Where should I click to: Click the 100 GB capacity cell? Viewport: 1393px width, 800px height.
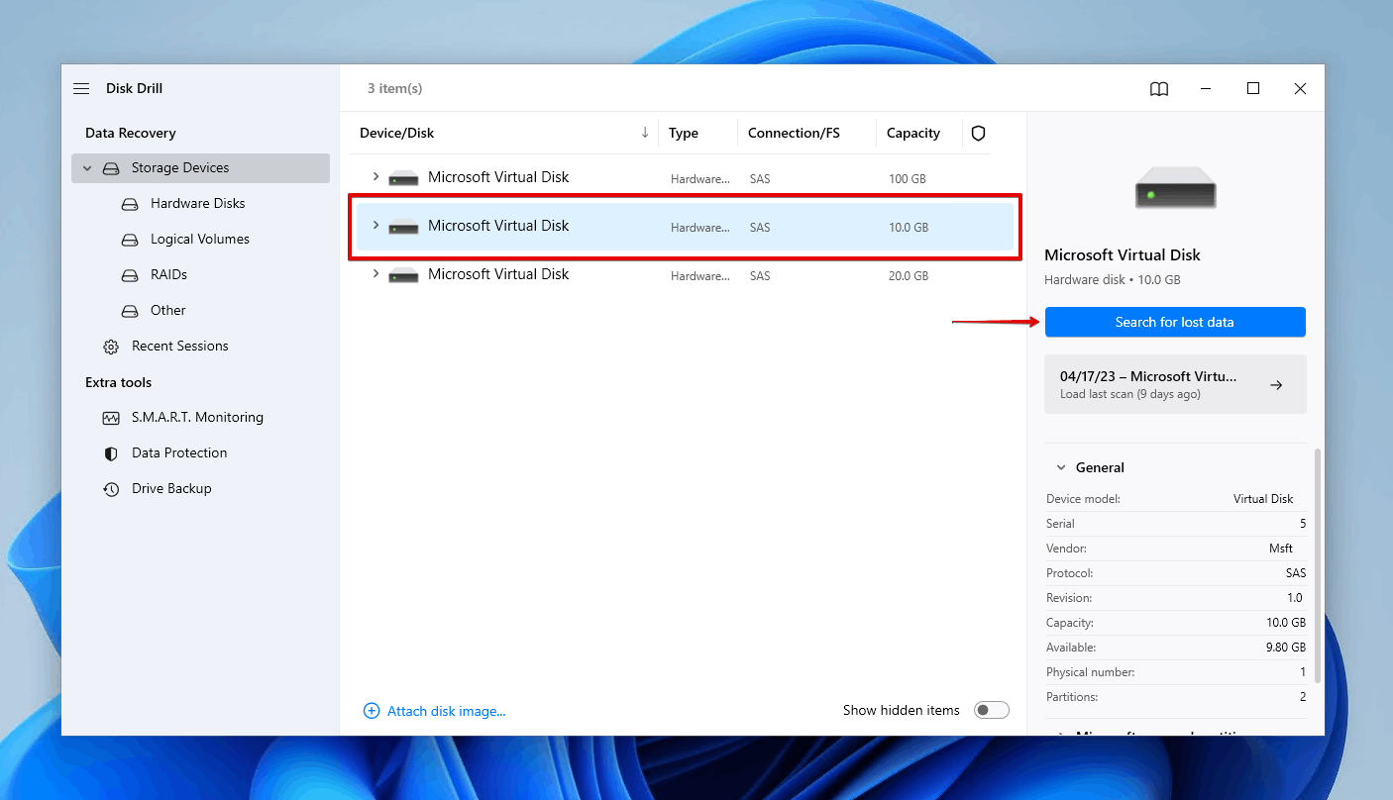click(907, 179)
